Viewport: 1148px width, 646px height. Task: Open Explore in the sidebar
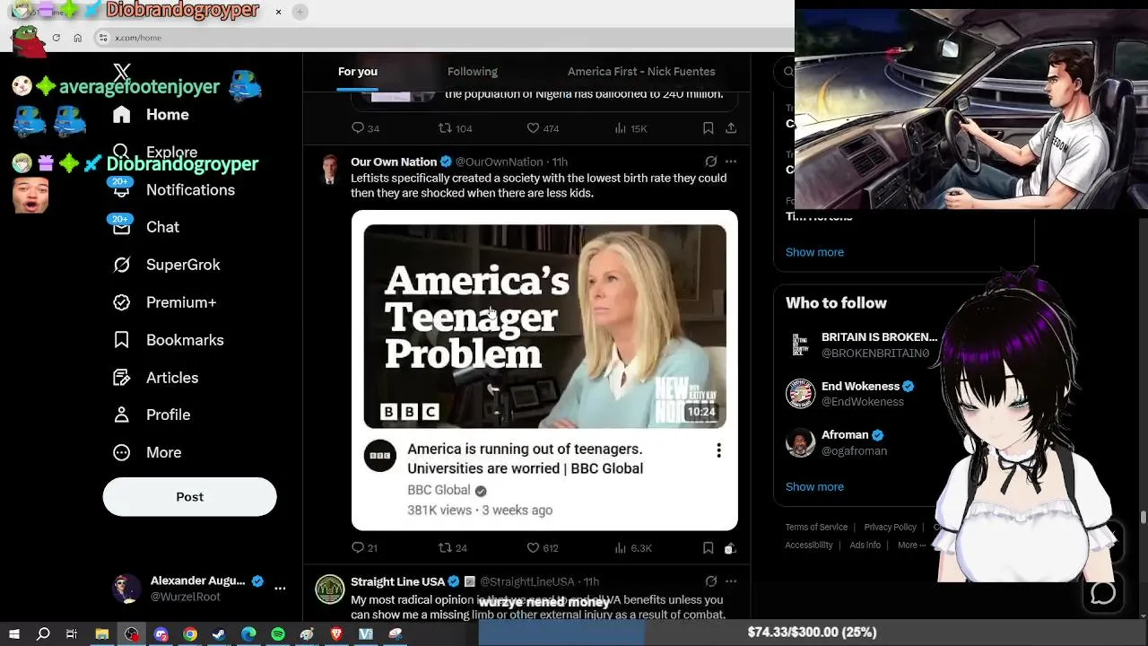[x=171, y=153]
